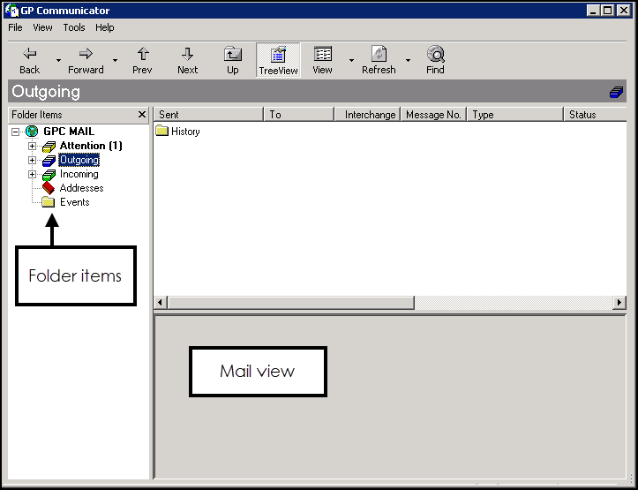Click the horizontal scrollbar left arrow

[160, 302]
